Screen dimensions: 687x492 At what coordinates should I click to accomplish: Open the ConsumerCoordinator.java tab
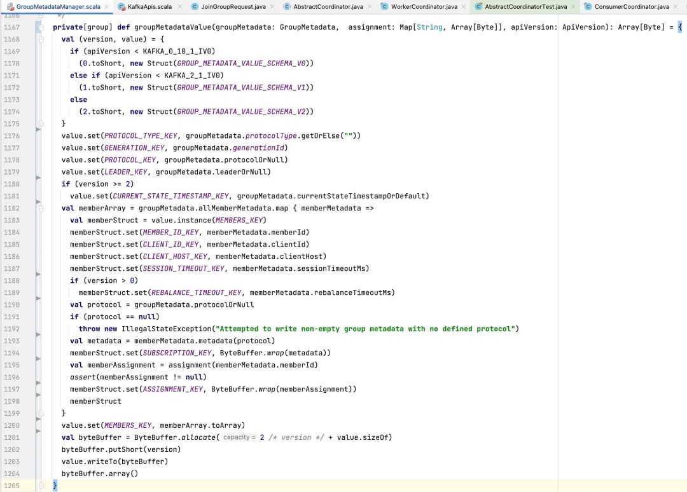632,6
